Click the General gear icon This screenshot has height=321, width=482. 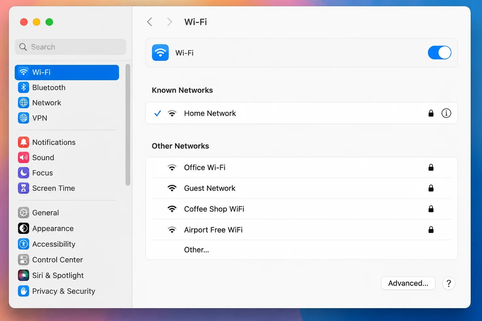24,213
